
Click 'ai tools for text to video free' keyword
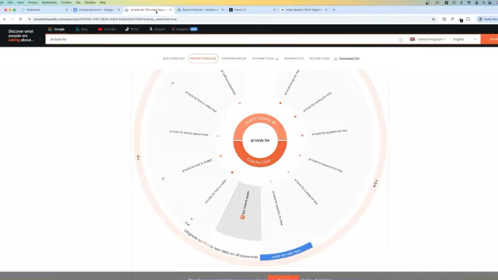[x=201, y=102]
